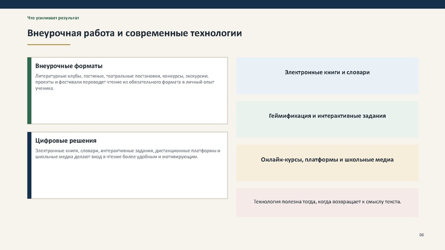445x250 pixels.
Task: Select the pink note 'Технология полезна тогда'
Action: 327,202
